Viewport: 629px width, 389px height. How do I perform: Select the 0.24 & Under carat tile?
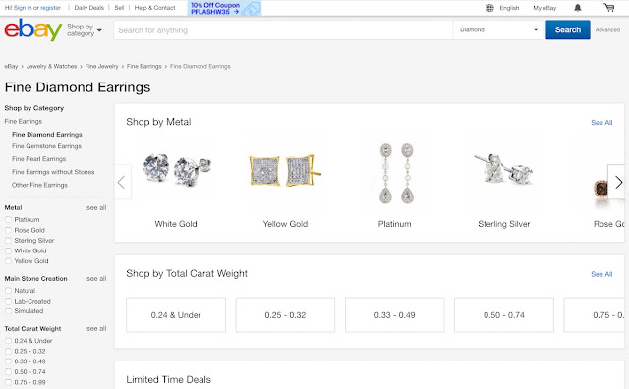point(176,314)
